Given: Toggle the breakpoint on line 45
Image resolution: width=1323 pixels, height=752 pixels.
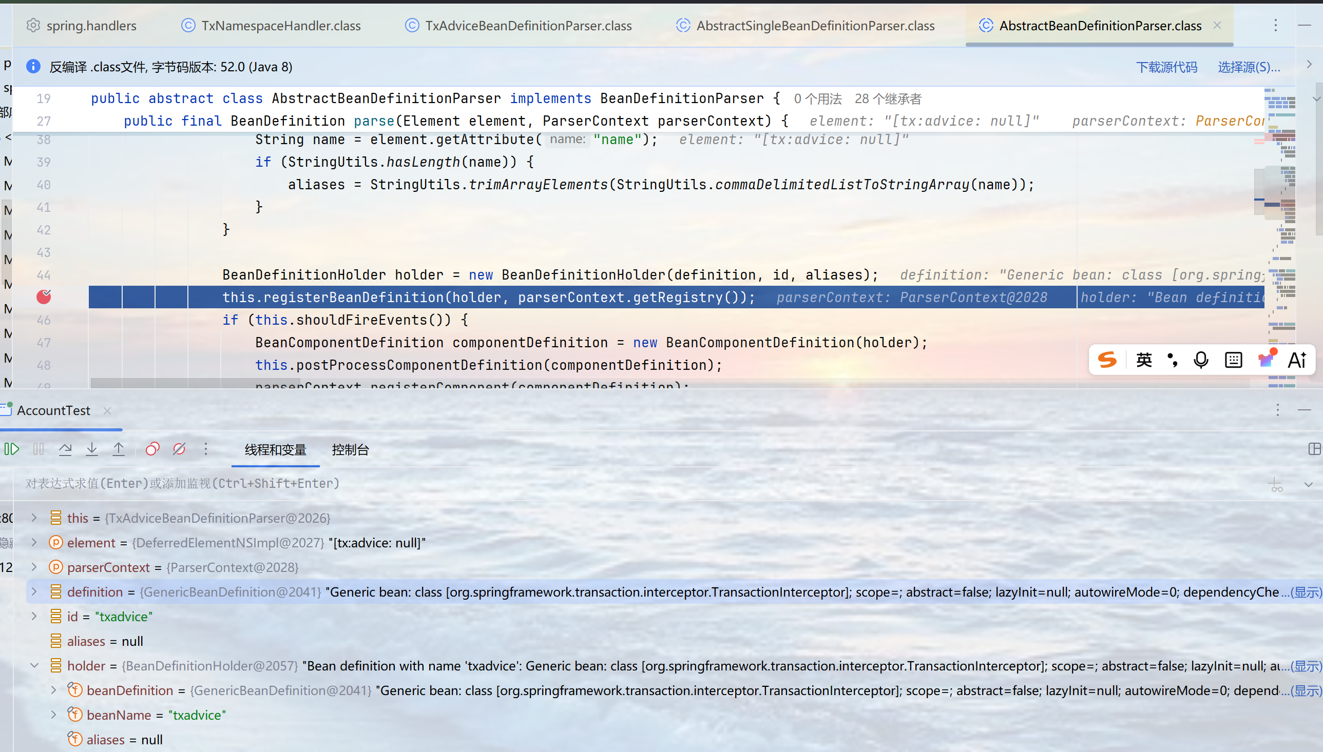Looking at the screenshot, I should [44, 297].
